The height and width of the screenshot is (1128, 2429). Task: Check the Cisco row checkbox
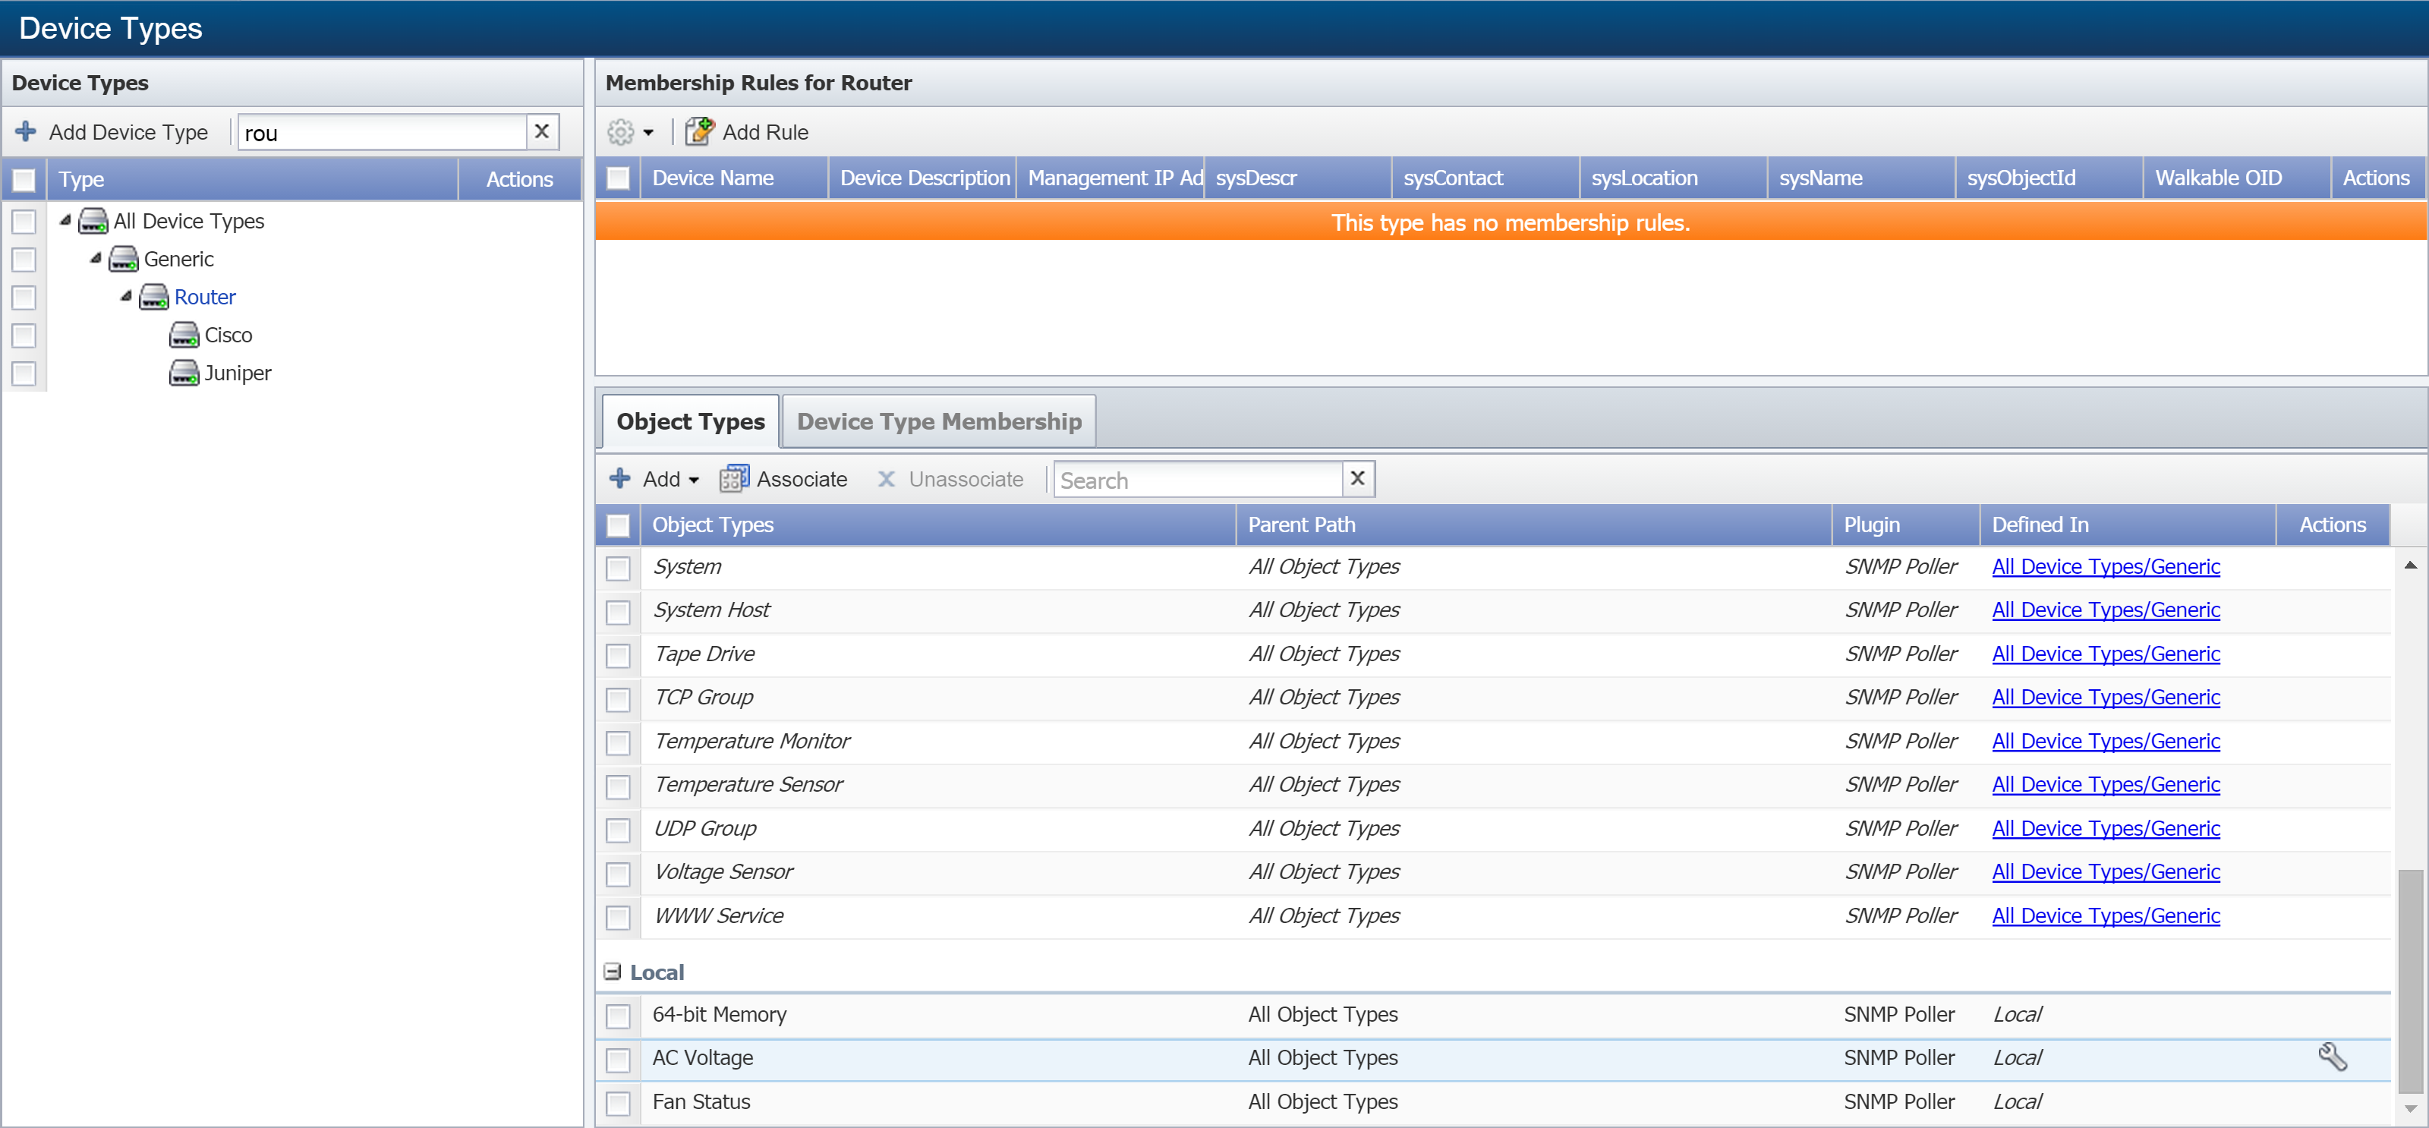pos(24,336)
